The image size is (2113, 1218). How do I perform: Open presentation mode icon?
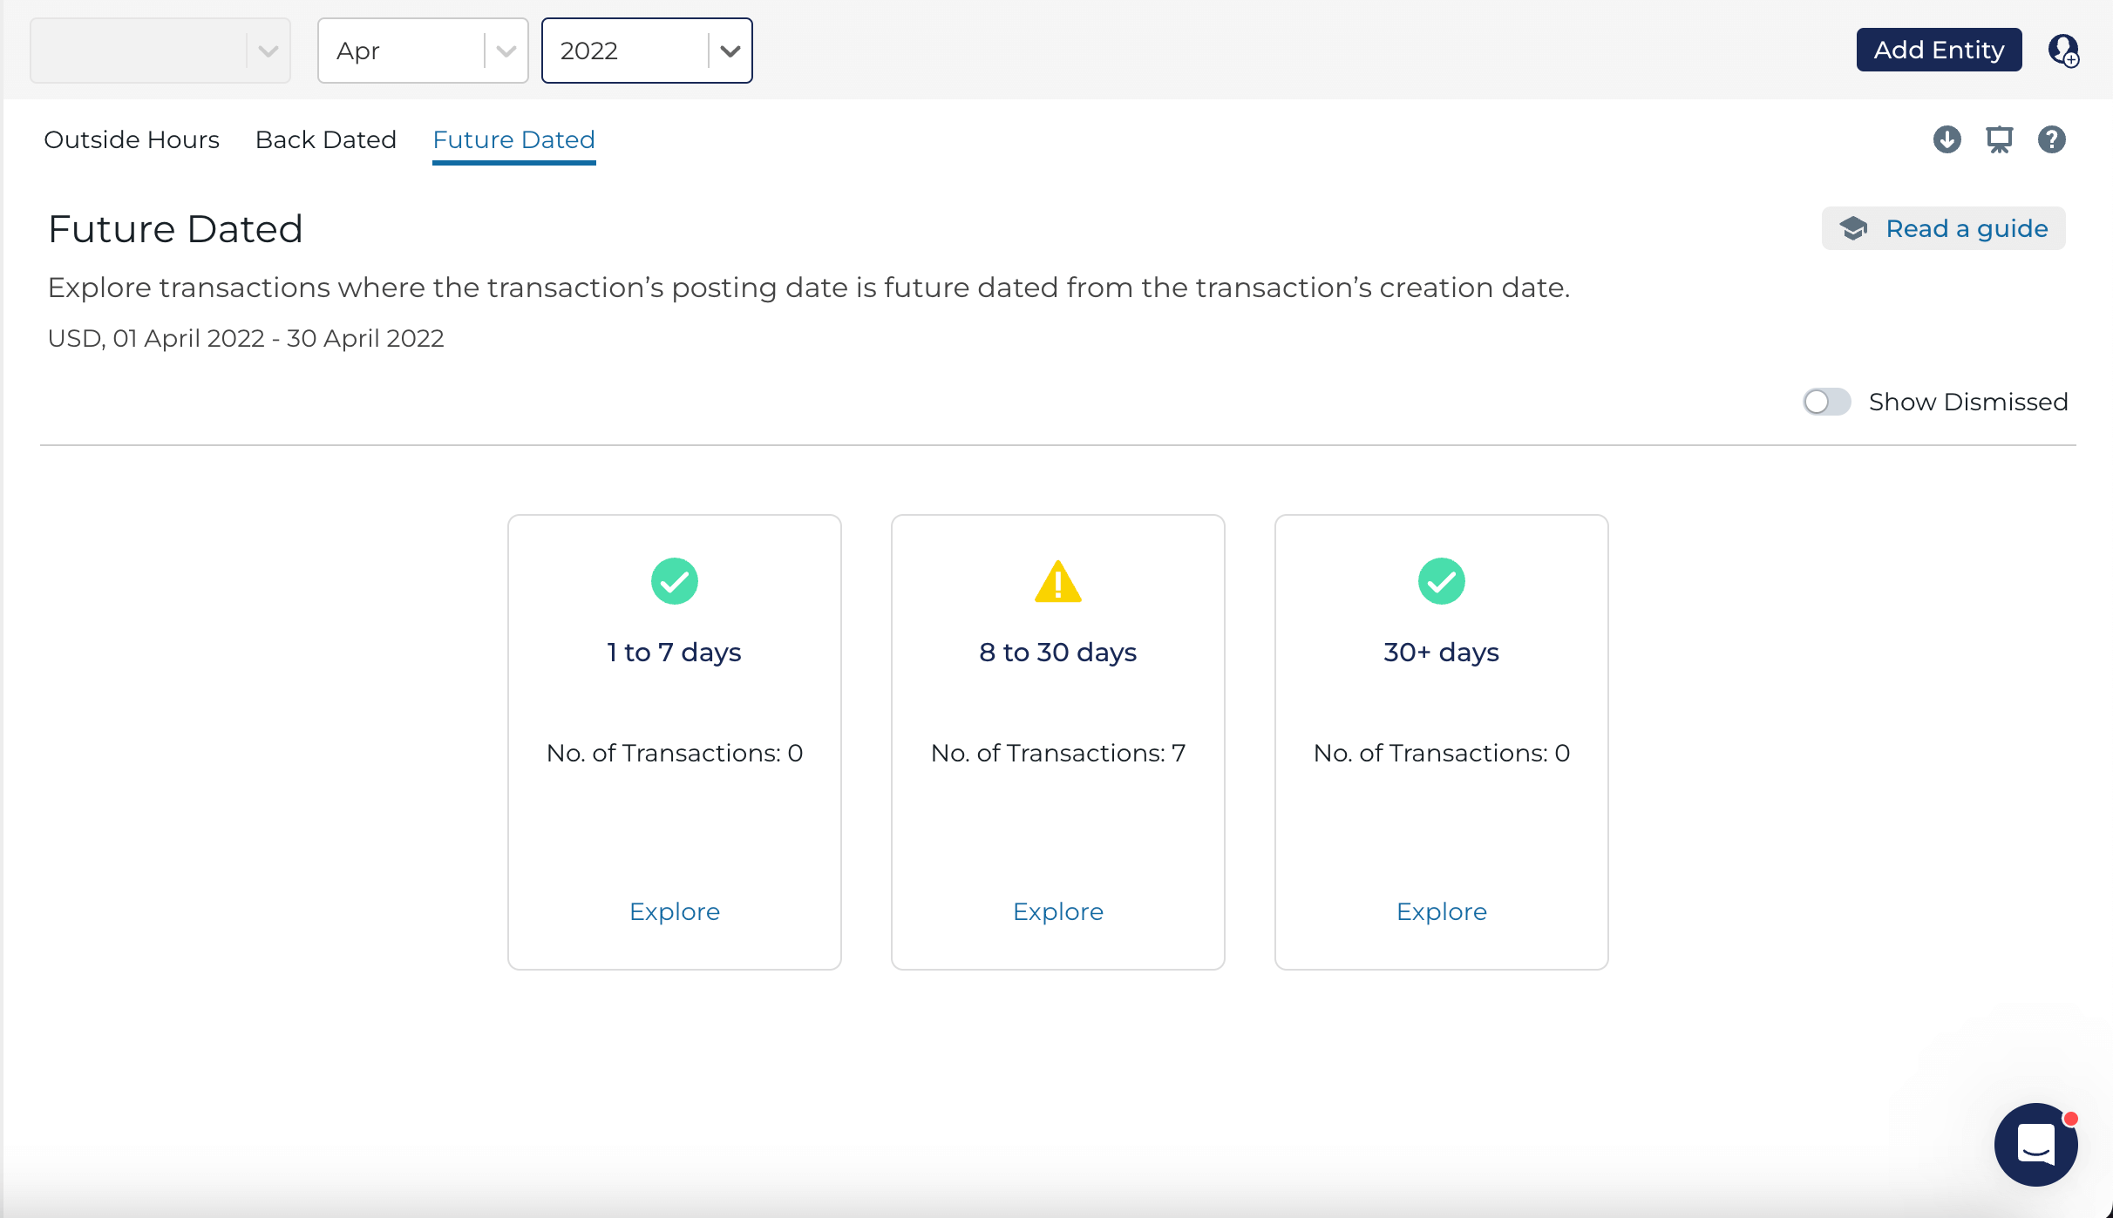1999,139
